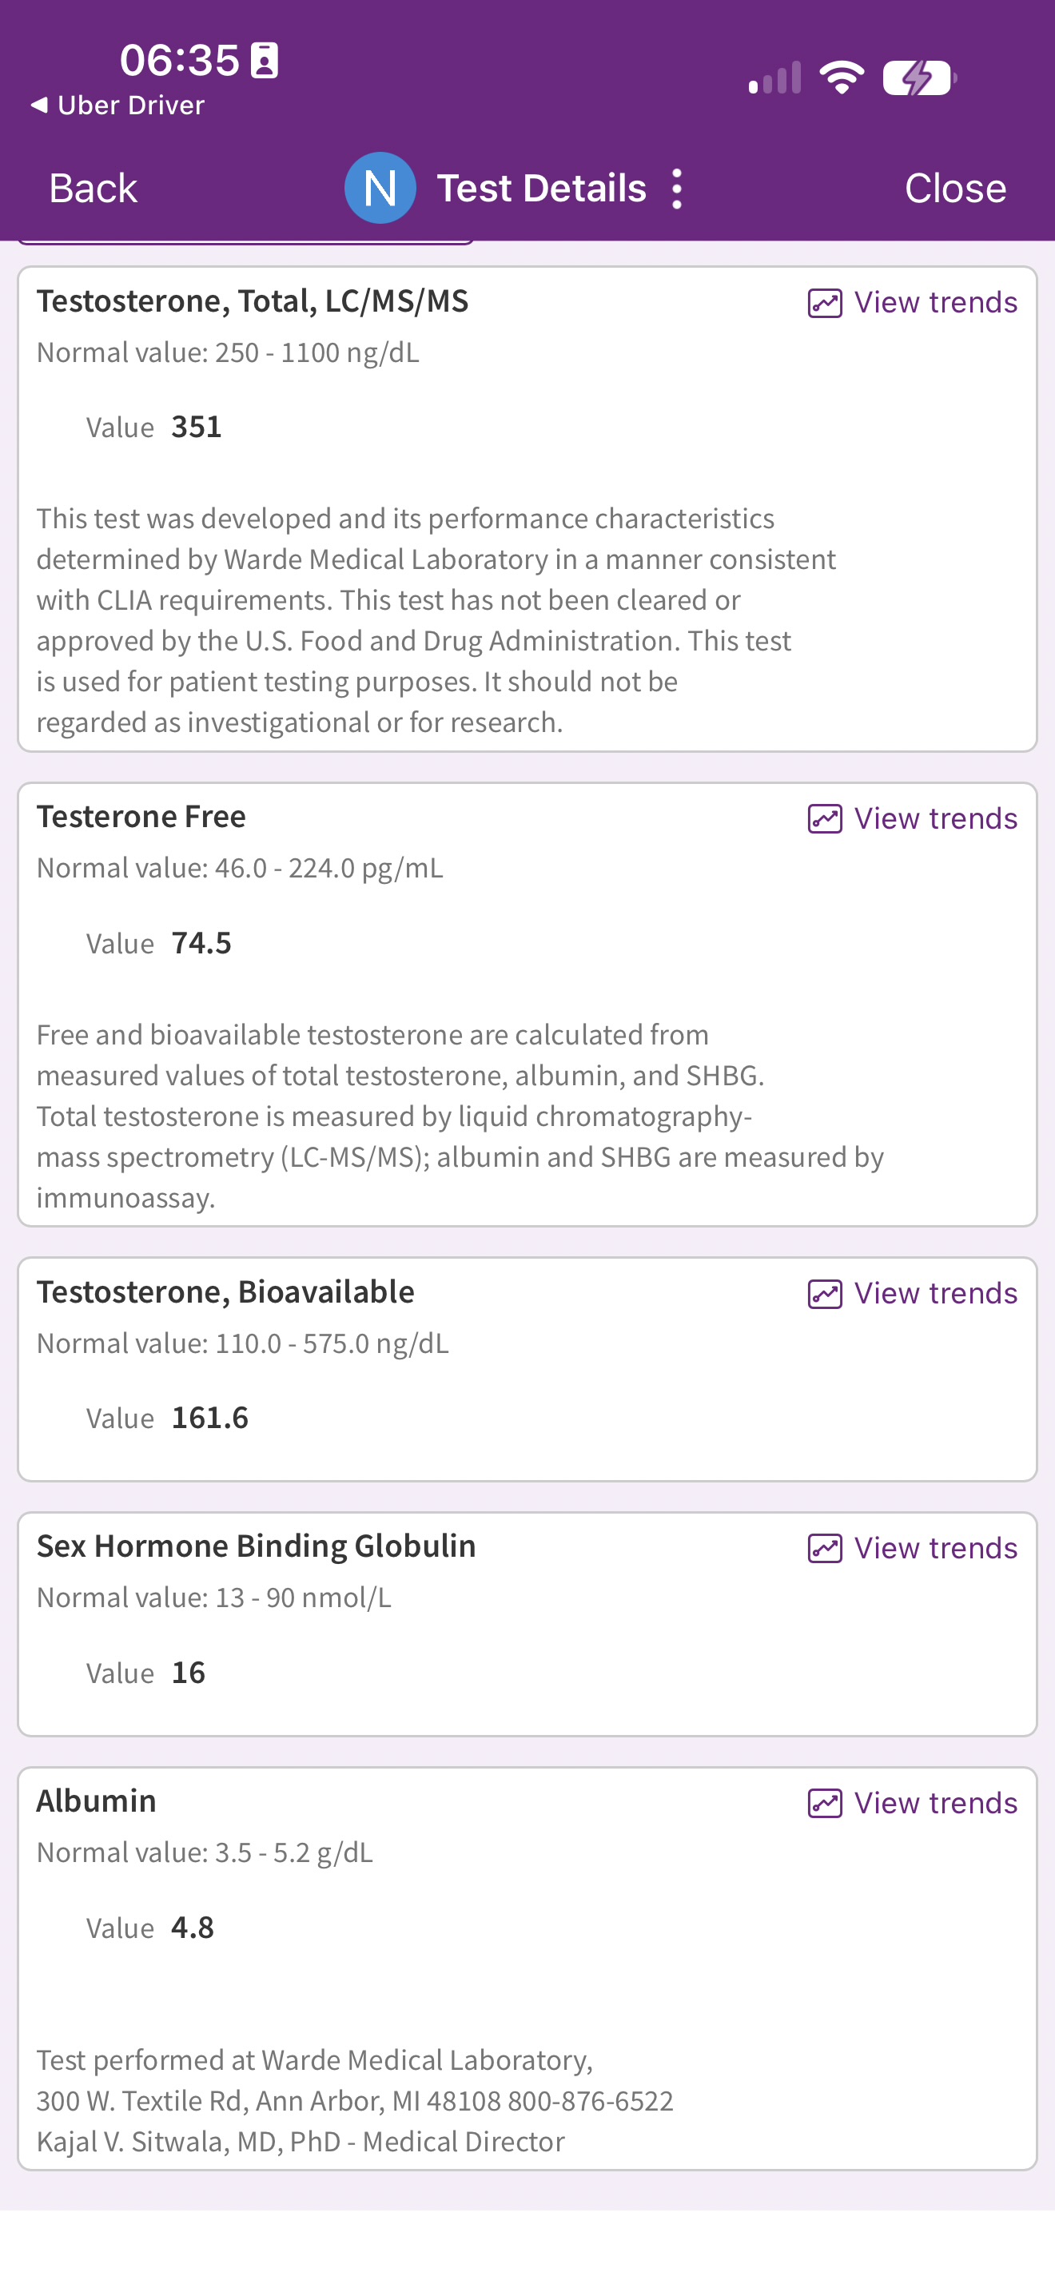Tap trend chart icon for Albumin
The width and height of the screenshot is (1055, 2292).
click(x=825, y=1803)
